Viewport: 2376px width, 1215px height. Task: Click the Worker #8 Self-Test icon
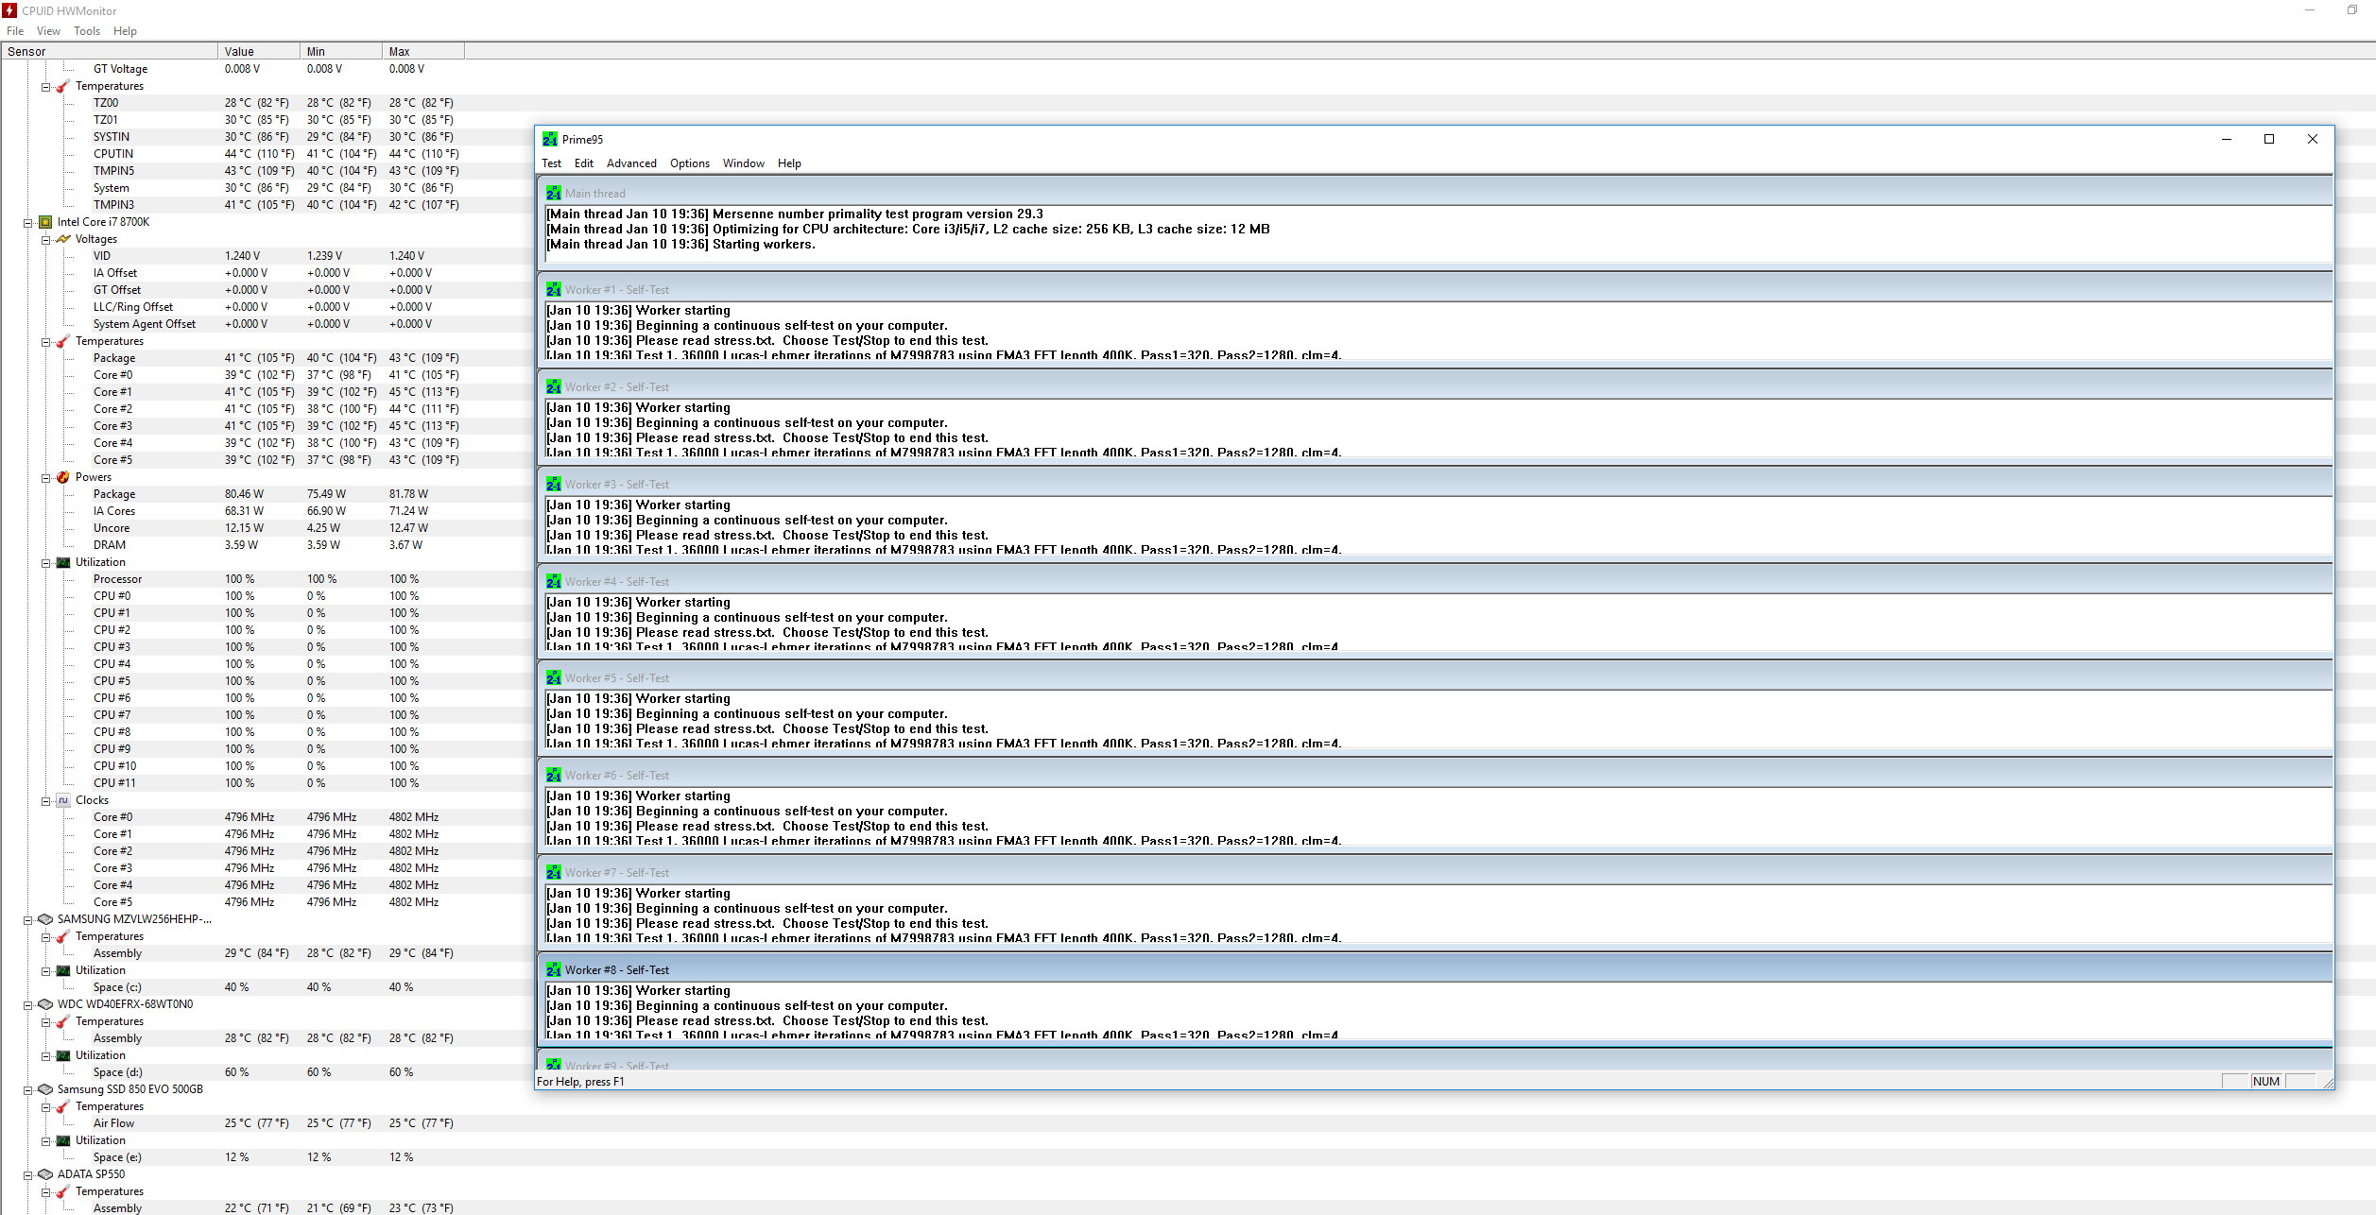pyautogui.click(x=553, y=969)
